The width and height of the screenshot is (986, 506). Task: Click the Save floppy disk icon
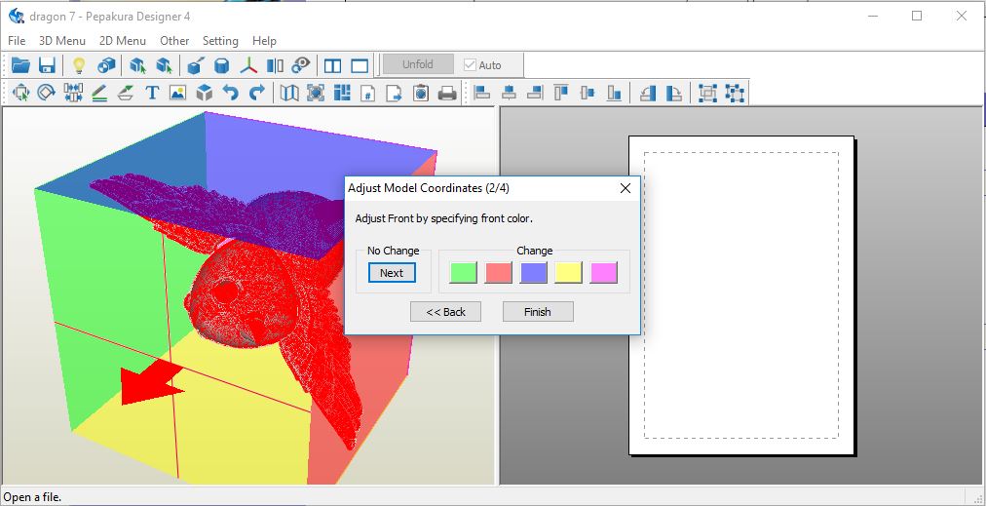[x=47, y=64]
